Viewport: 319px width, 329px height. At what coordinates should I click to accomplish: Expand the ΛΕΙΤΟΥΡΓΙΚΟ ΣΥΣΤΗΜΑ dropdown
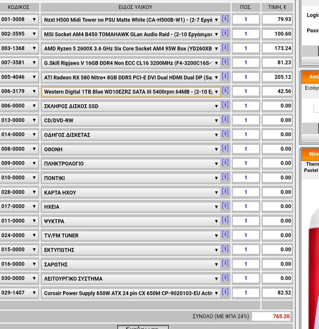(131, 279)
